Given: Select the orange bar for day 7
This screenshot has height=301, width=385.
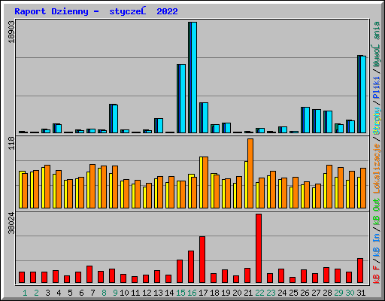Looking at the screenshot, I should 92,186.
